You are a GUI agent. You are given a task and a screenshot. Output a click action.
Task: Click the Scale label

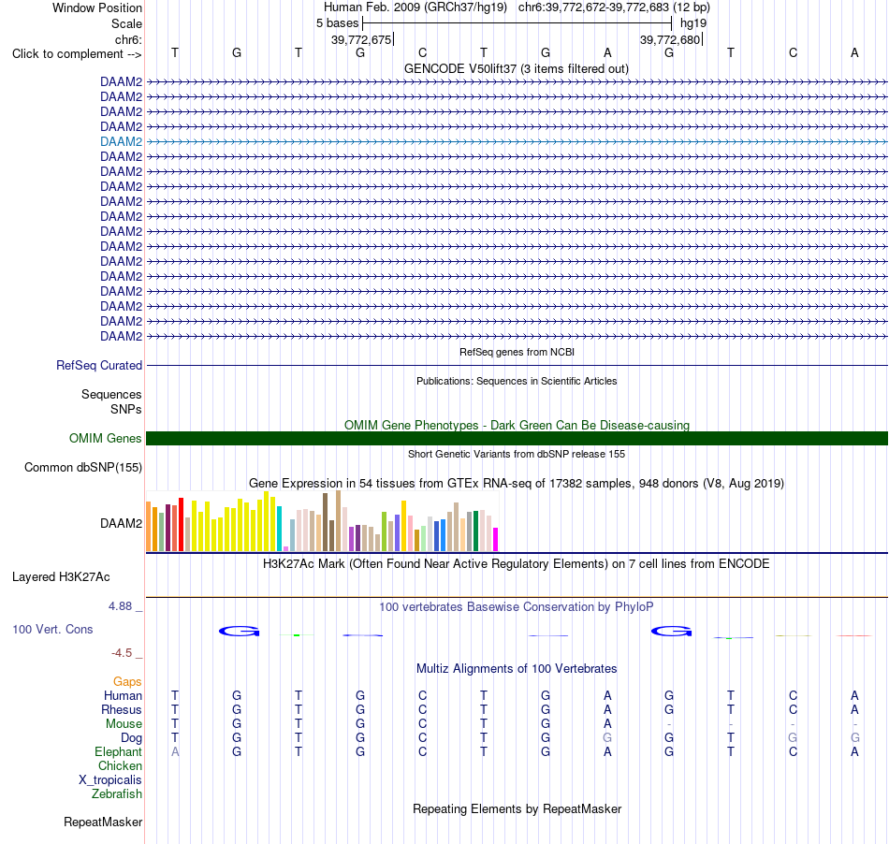[126, 23]
